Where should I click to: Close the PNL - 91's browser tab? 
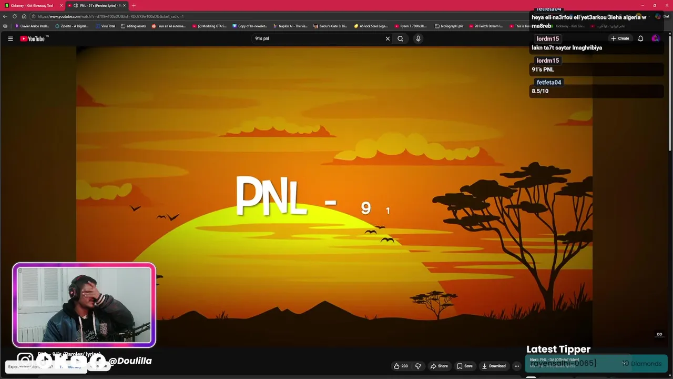(x=124, y=5)
